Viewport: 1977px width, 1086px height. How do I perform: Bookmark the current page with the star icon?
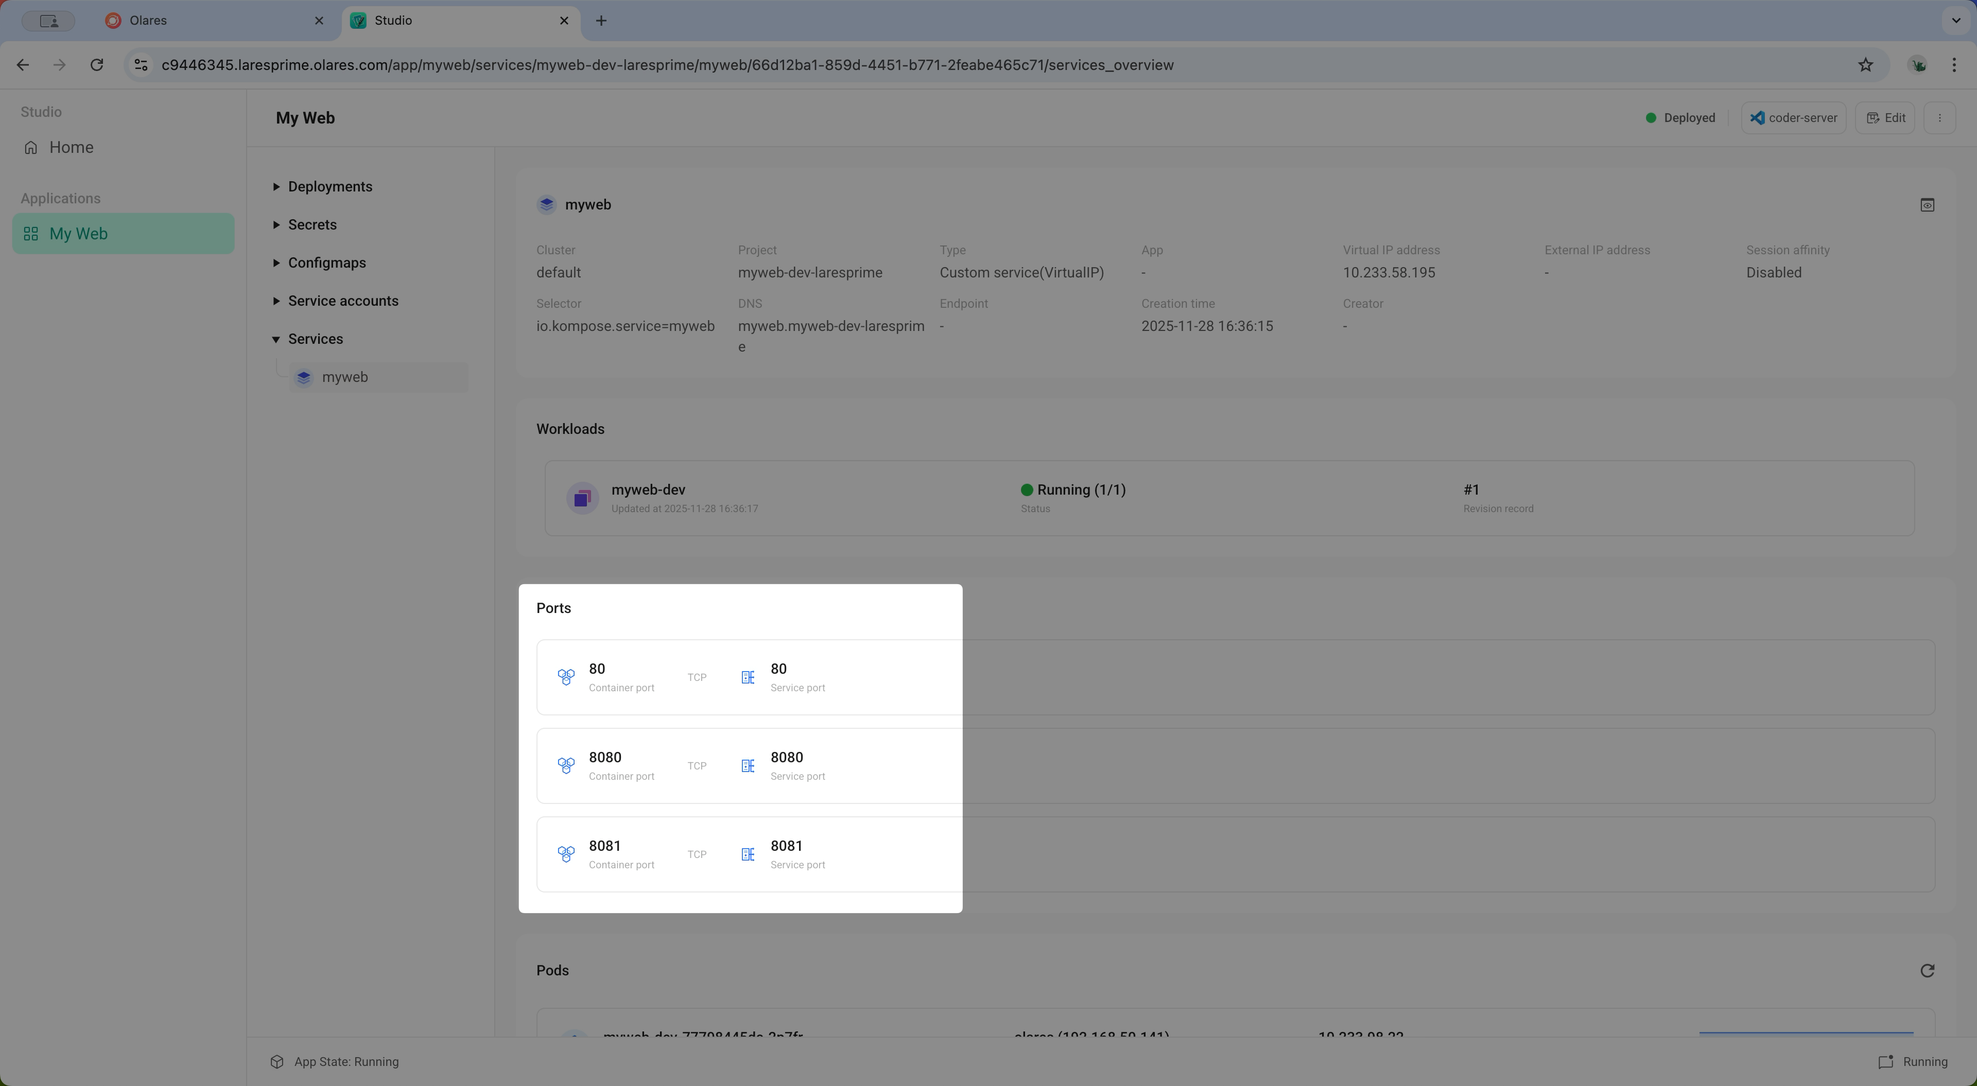click(x=1866, y=64)
